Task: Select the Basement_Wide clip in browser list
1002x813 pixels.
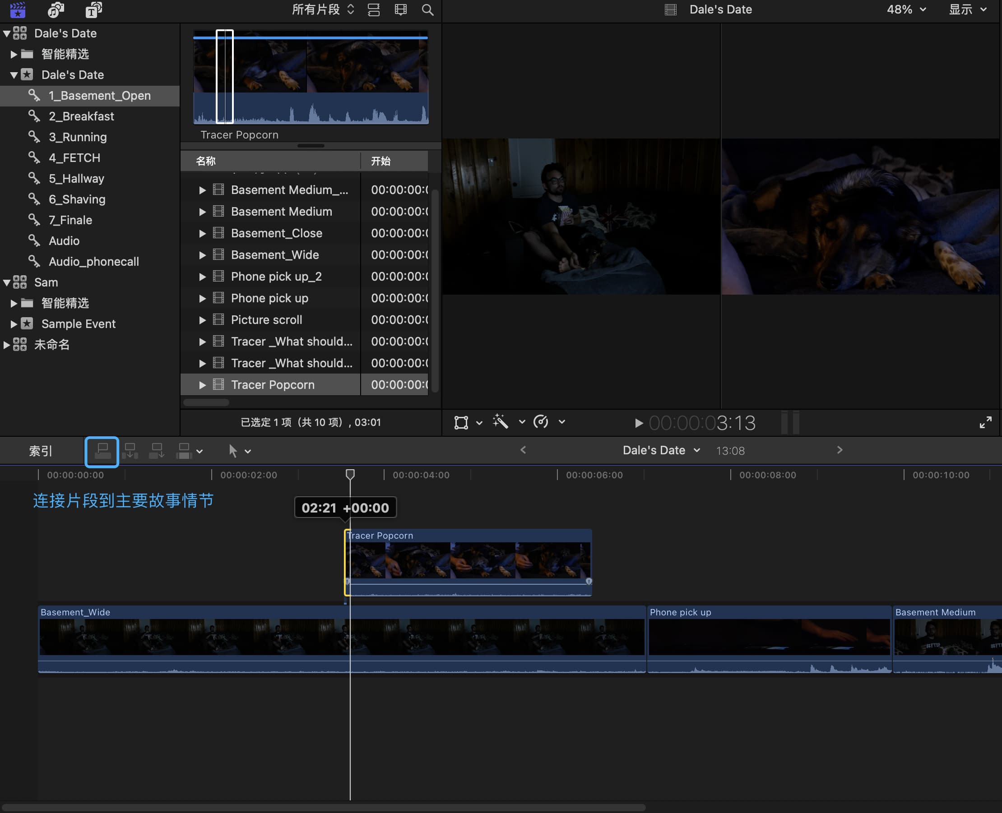Action: click(305, 255)
